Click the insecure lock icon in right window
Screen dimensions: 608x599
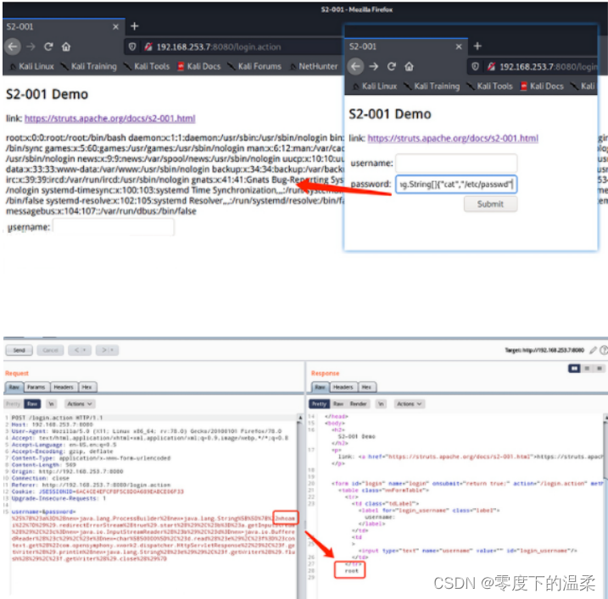[491, 67]
